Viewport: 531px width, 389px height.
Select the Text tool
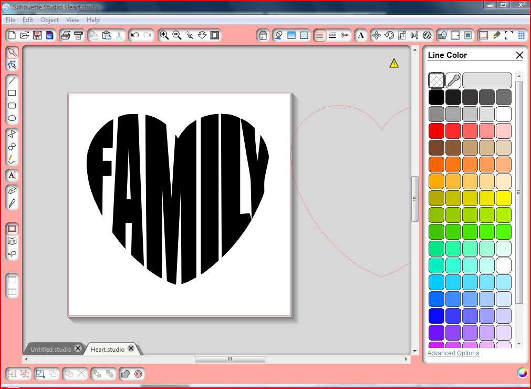coord(12,175)
